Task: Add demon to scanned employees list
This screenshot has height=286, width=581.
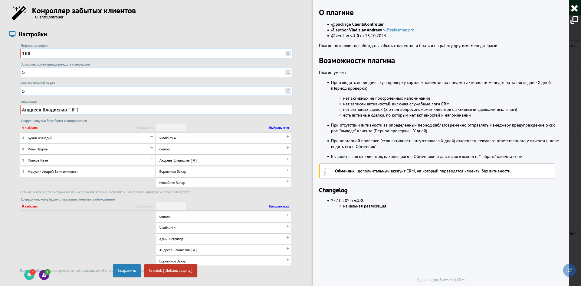Action: (287, 148)
